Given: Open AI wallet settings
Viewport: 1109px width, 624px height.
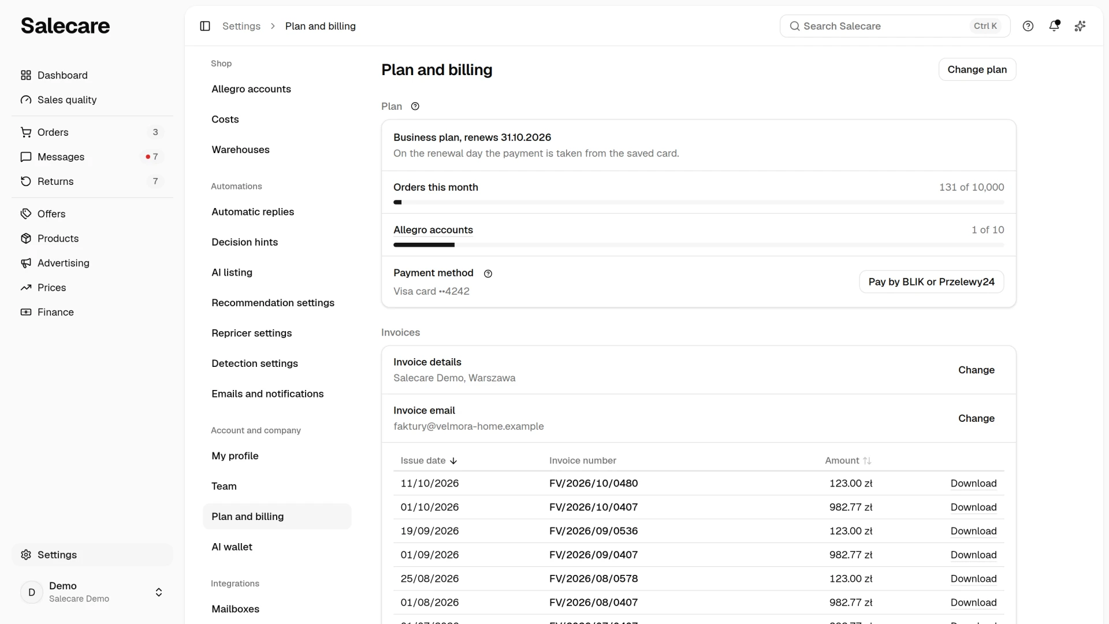Looking at the screenshot, I should click(277, 547).
